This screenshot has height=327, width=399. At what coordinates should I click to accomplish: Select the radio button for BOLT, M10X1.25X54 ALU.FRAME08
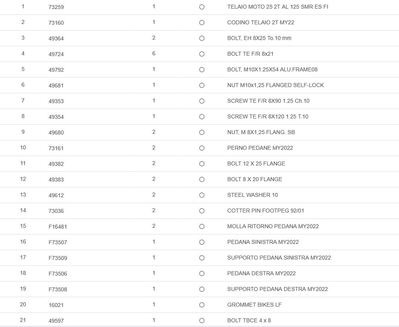[x=201, y=70]
